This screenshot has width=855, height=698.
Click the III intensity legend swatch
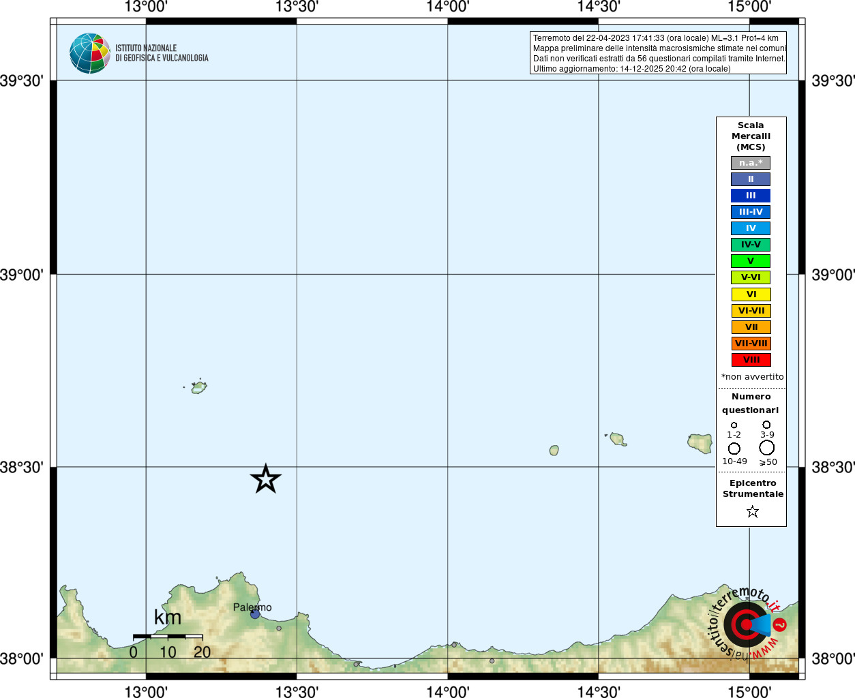751,196
